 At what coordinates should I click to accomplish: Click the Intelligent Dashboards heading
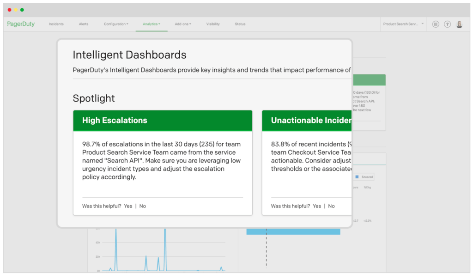pyautogui.click(x=129, y=55)
